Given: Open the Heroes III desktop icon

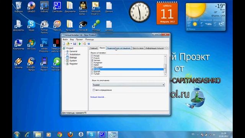Looking at the screenshot, I should [83, 26].
